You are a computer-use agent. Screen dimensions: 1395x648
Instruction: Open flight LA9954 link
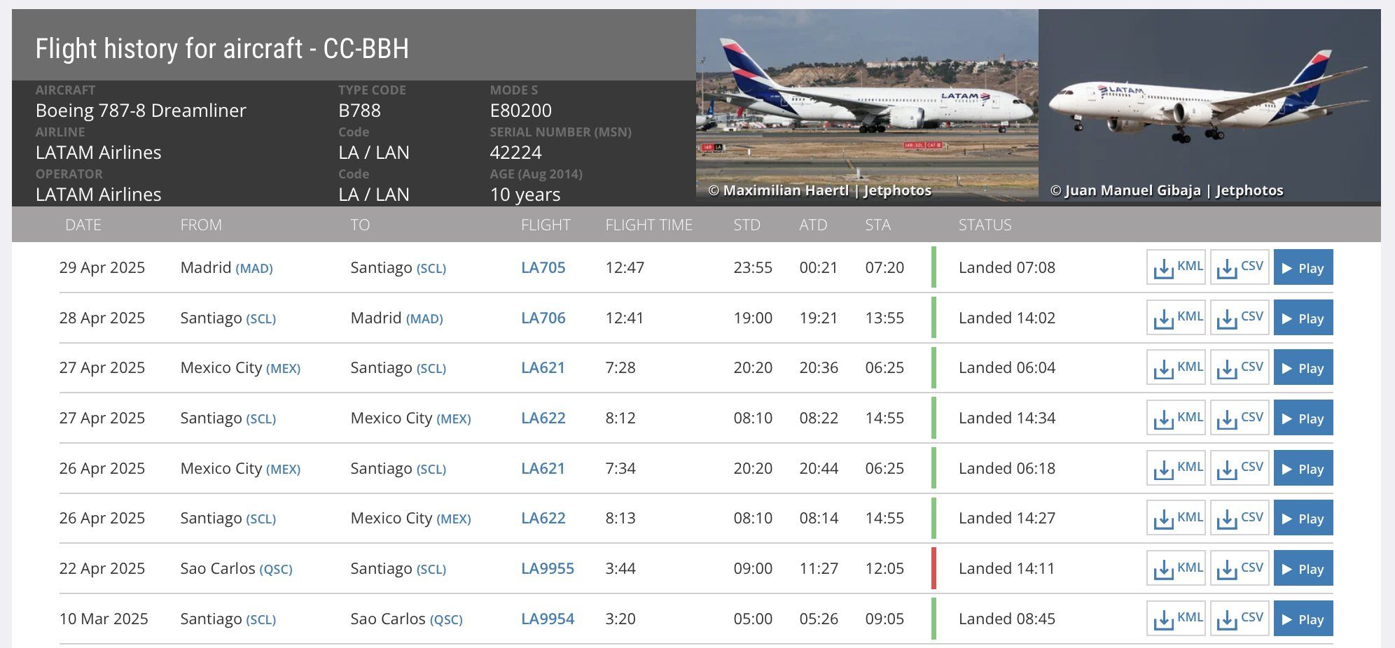click(x=547, y=619)
